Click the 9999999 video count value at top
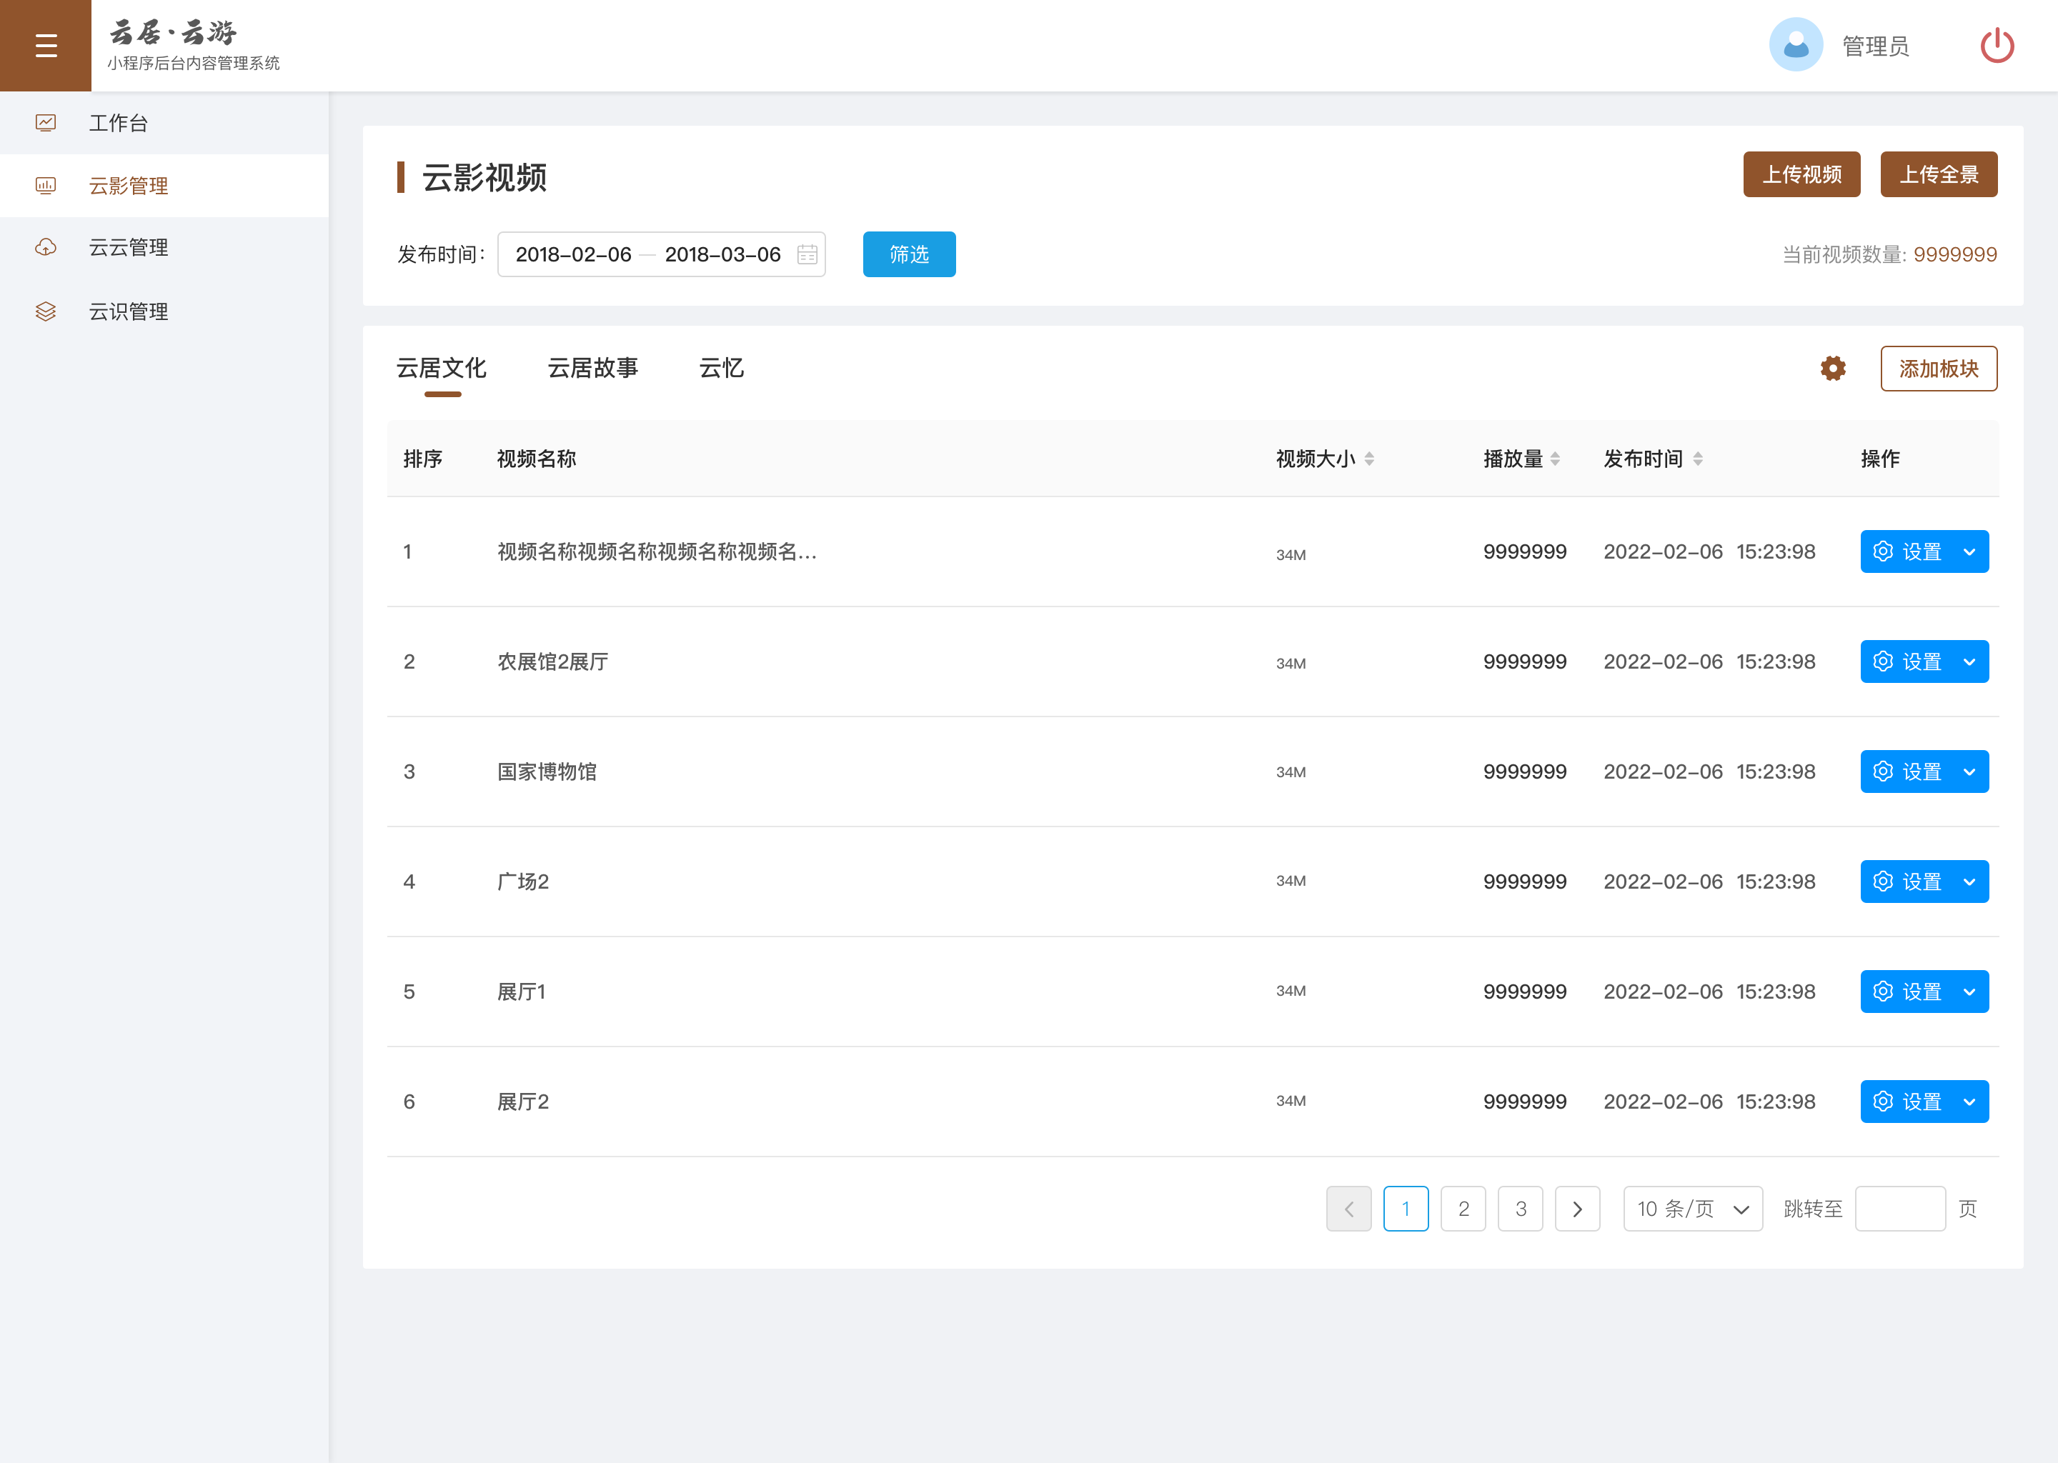 1955,255
